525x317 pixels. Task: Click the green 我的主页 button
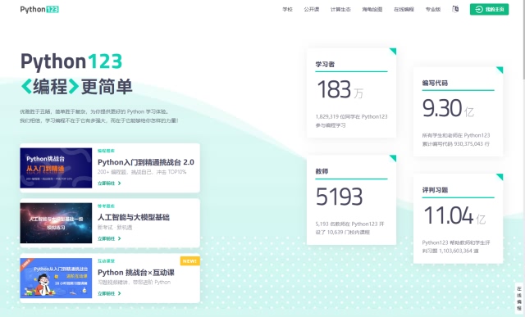click(x=489, y=9)
